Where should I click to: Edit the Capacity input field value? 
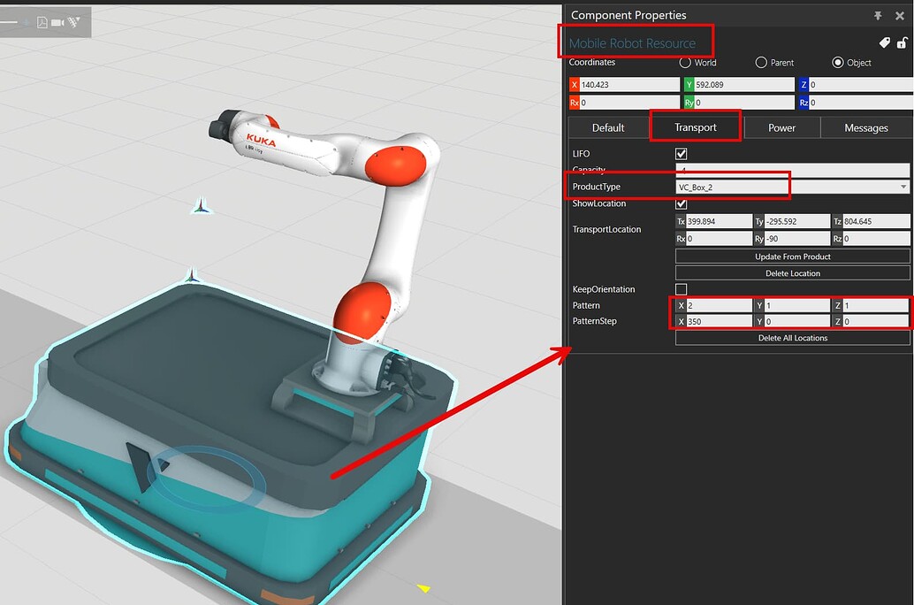(x=791, y=170)
